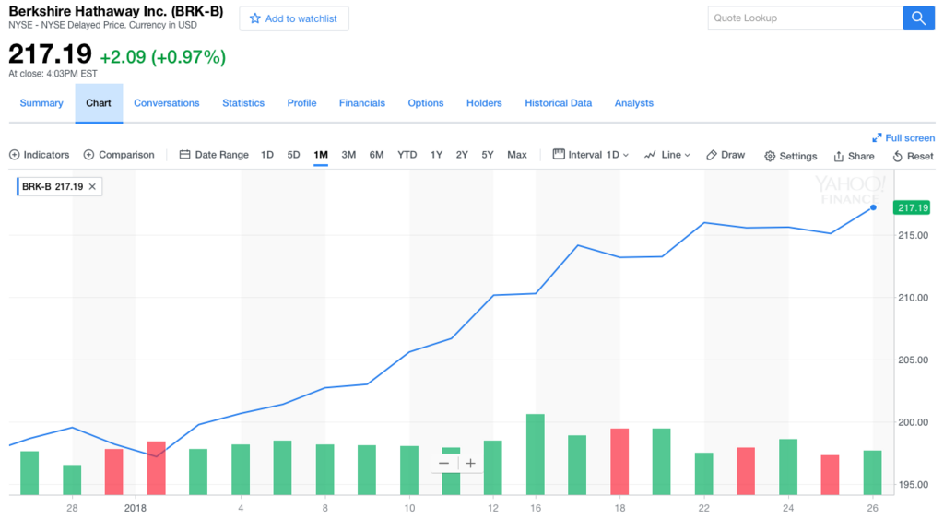Open the Conversations tab
The image size is (944, 519).
(x=167, y=103)
